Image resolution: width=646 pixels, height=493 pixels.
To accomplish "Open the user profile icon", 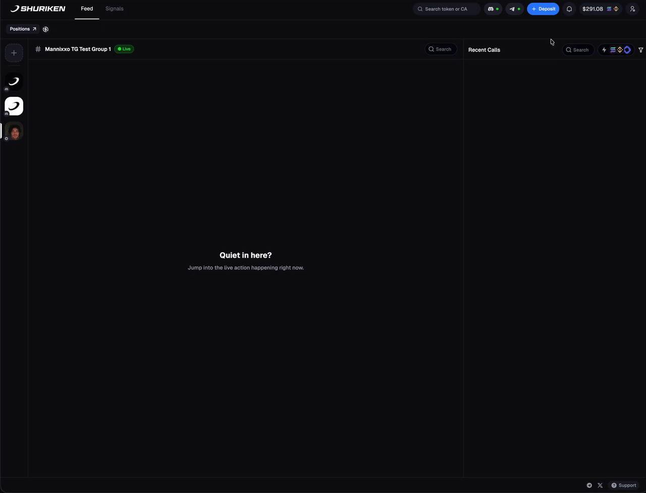I will (x=632, y=9).
